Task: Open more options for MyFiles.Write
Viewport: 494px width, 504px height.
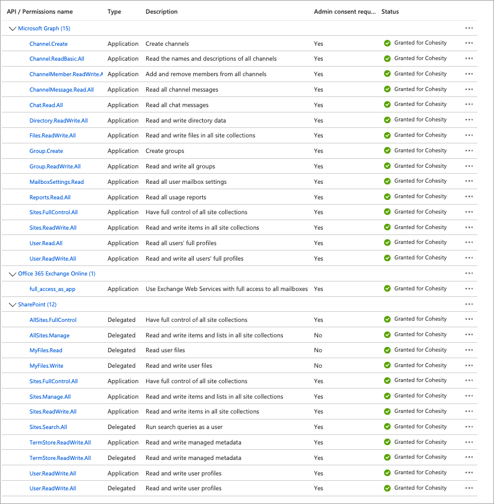Action: pos(469,365)
